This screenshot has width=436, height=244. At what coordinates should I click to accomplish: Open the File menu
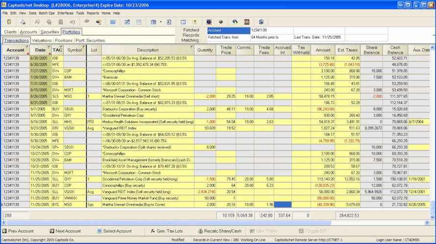(x=5, y=13)
